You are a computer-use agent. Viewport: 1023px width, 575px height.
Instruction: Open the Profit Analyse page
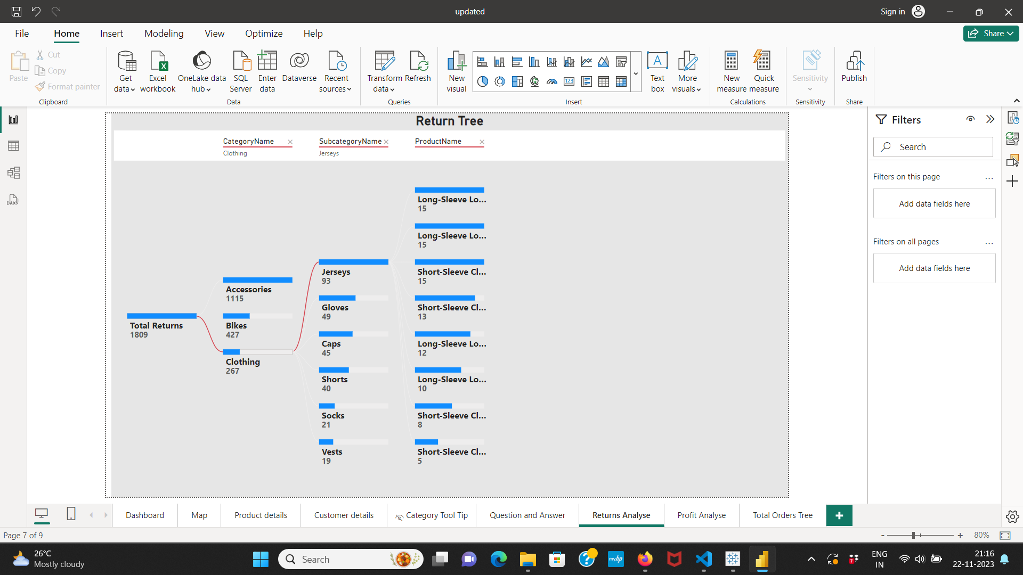[701, 515]
